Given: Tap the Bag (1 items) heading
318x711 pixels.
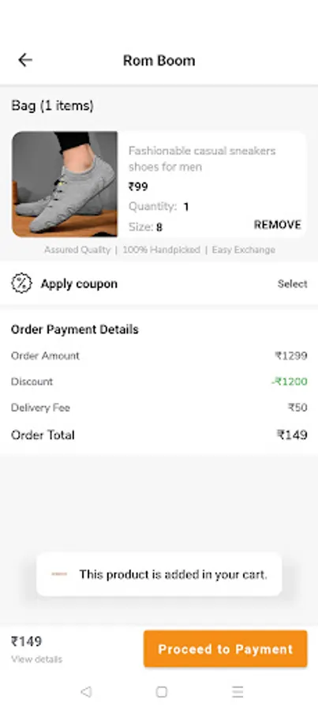Looking at the screenshot, I should tap(52, 106).
